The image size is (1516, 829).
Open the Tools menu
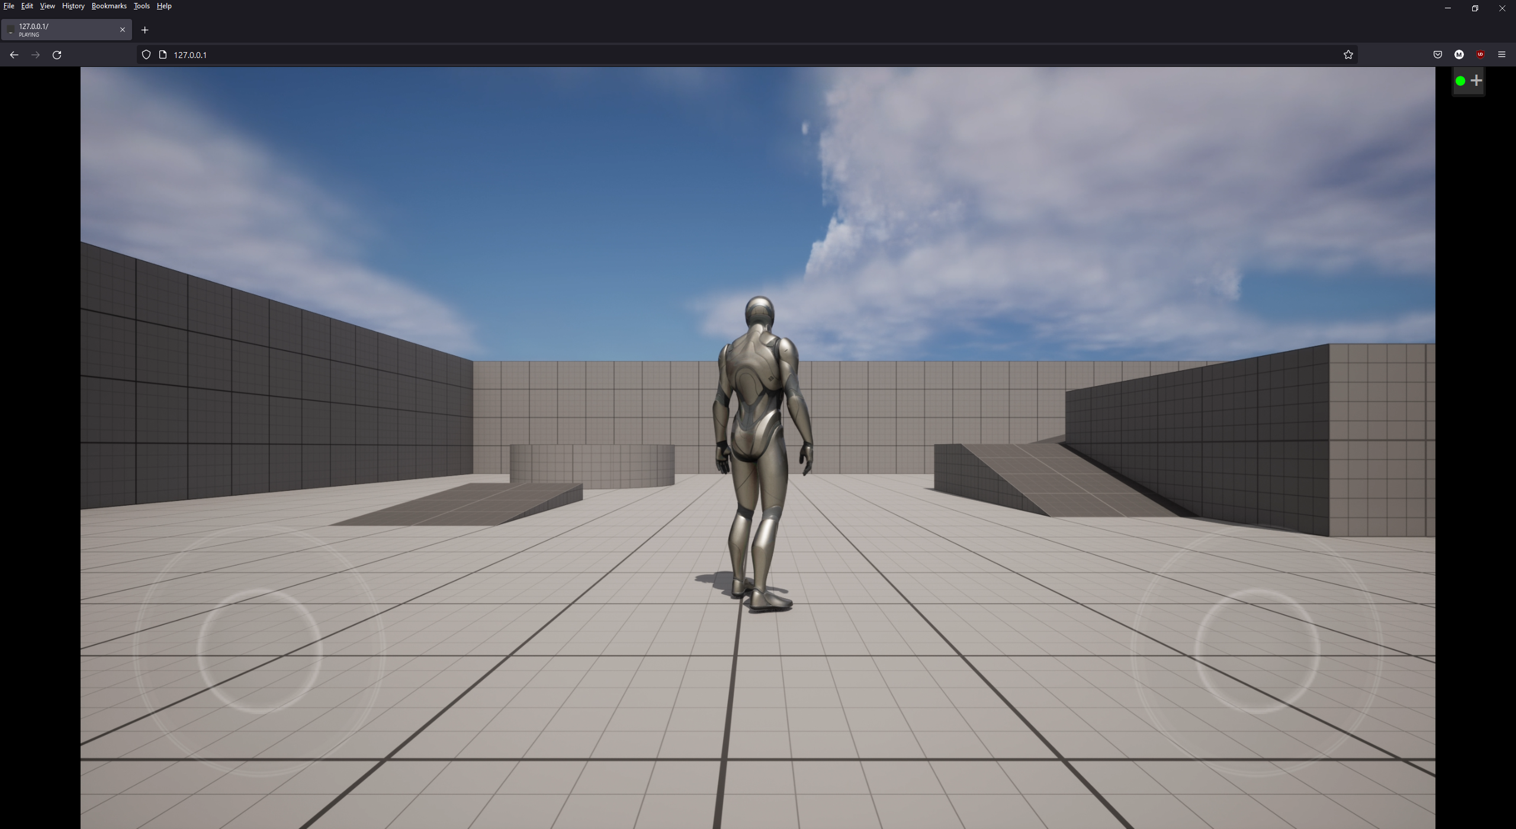[x=142, y=6]
